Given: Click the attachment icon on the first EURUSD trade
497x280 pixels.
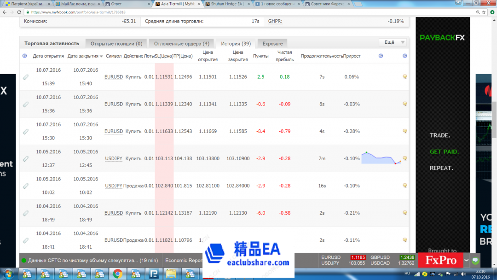Looking at the screenshot, I should coord(26,77).
